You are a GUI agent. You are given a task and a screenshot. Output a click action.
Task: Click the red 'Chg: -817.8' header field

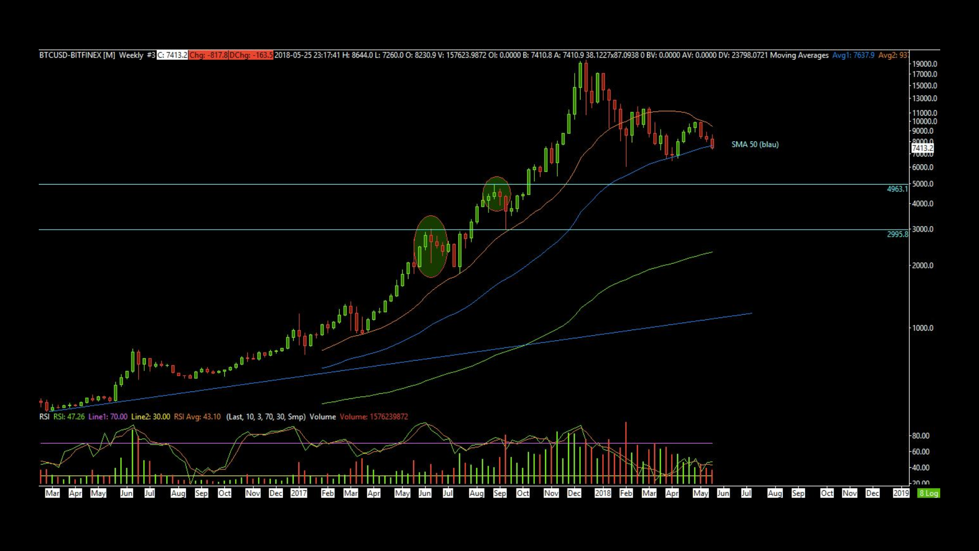coord(208,55)
